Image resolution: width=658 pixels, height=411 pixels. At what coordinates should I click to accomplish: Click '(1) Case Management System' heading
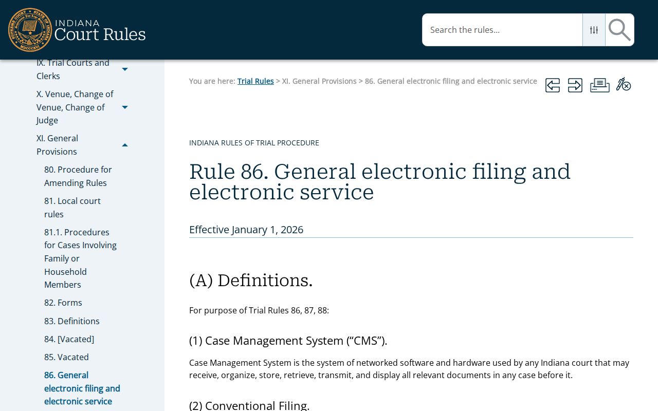pos(288,341)
